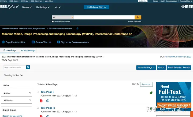Check the Title Page iii checkbox
Screen dimensions: 193x117
point(38,108)
